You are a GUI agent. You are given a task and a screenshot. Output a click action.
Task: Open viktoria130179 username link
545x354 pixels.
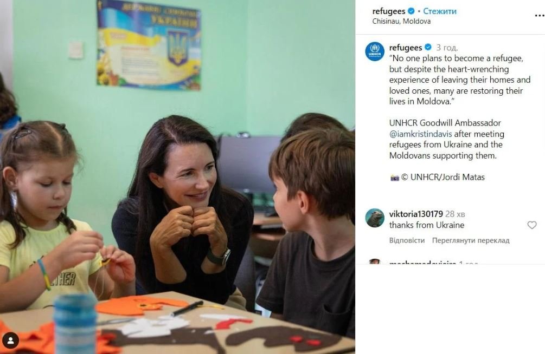coord(416,214)
